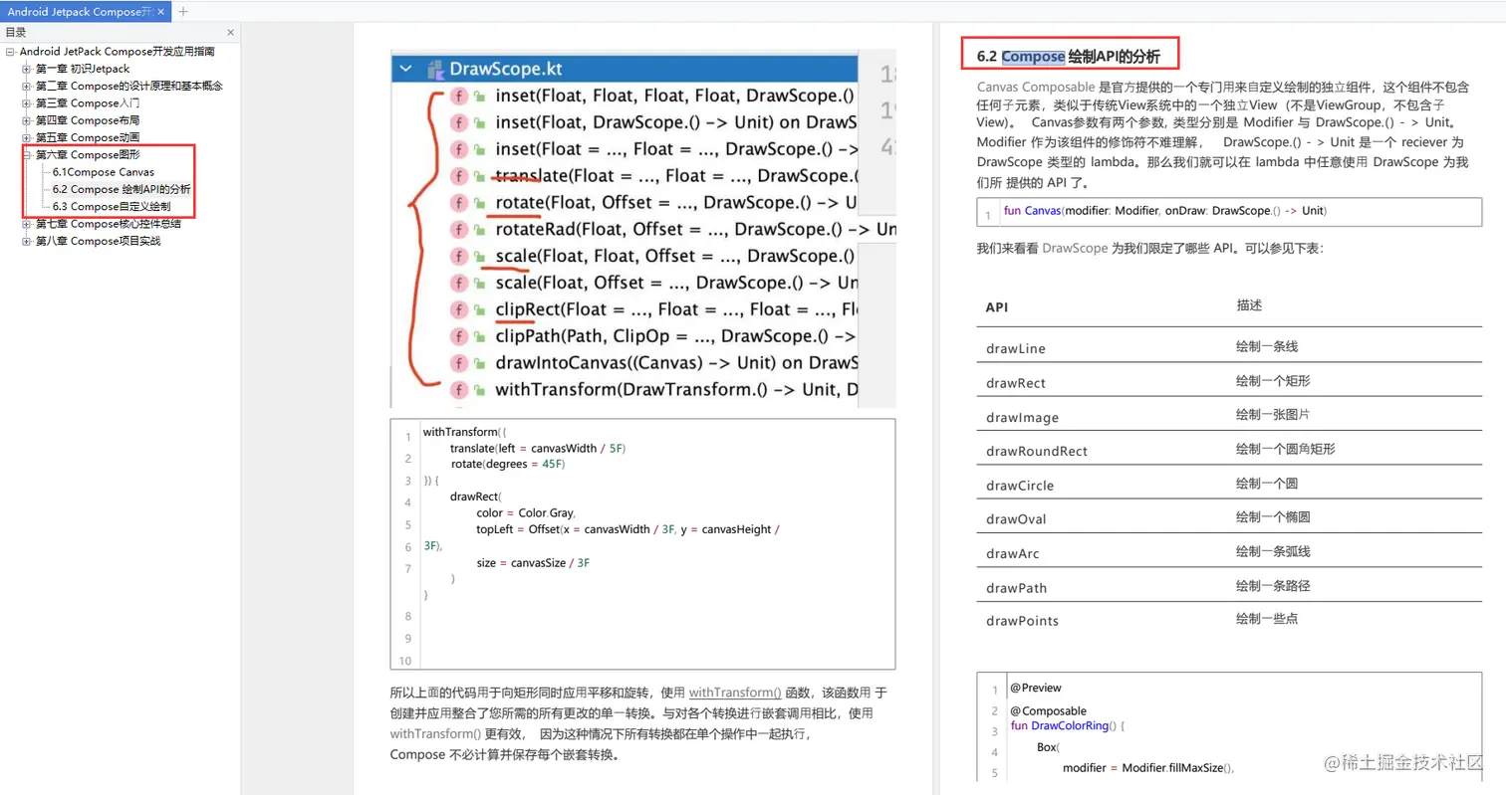Image resolution: width=1506 pixels, height=795 pixels.
Task: Click the fun Canvas(modifier: Modifier...) code line
Action: (1164, 211)
